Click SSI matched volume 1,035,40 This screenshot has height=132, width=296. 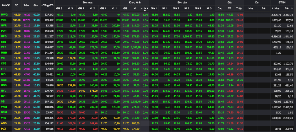pyautogui.click(x=136, y=102)
